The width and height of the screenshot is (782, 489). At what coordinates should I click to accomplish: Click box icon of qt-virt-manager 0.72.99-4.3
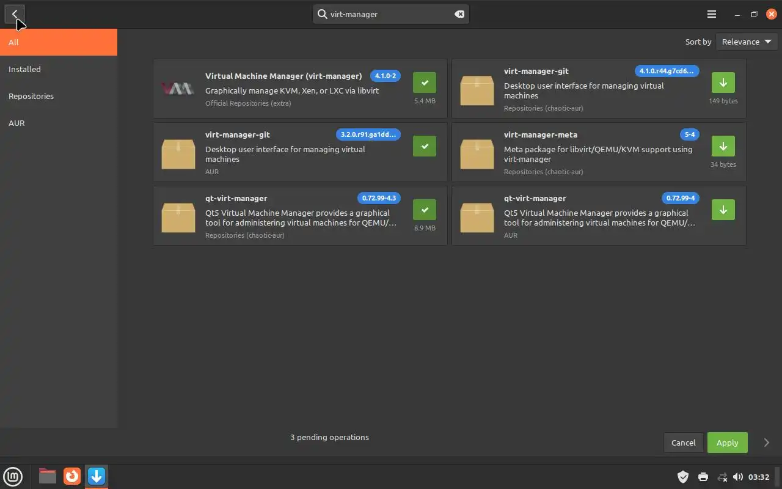(178, 217)
